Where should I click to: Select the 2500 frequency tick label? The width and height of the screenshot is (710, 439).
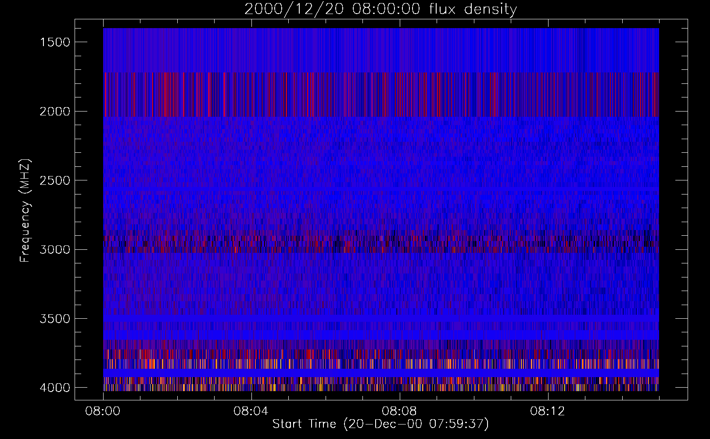(x=55, y=180)
